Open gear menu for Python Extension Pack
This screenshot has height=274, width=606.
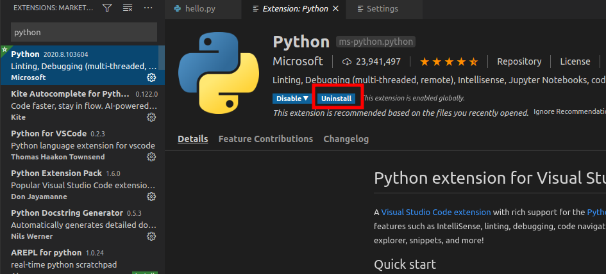151,197
